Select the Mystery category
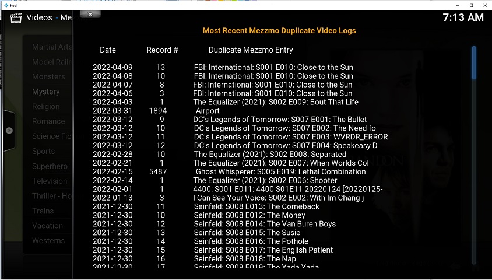 pos(46,92)
